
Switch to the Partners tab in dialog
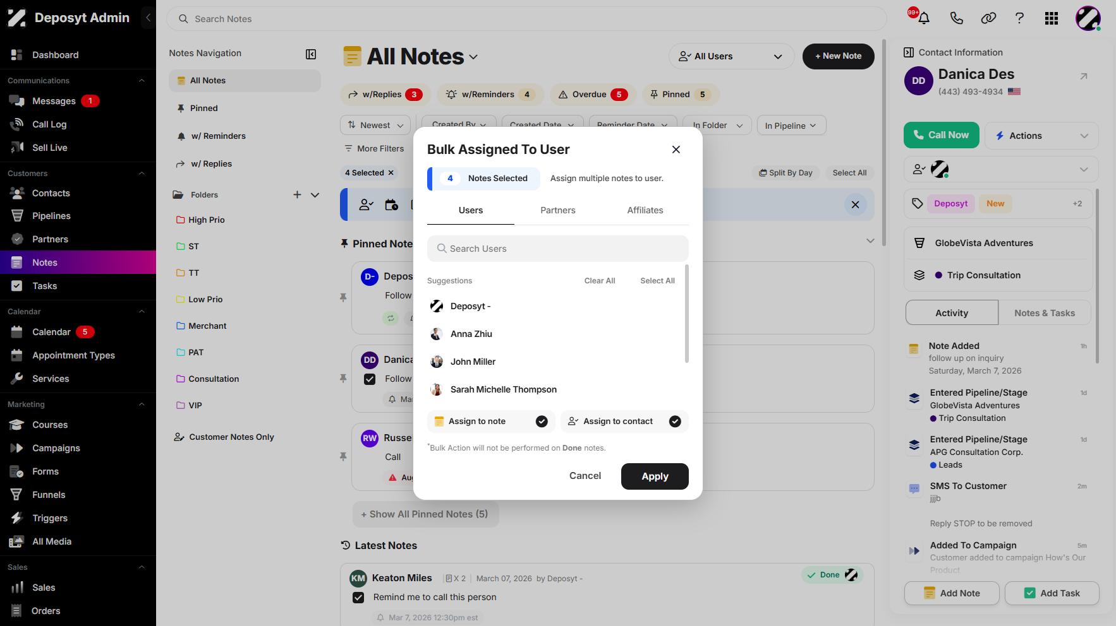558,210
